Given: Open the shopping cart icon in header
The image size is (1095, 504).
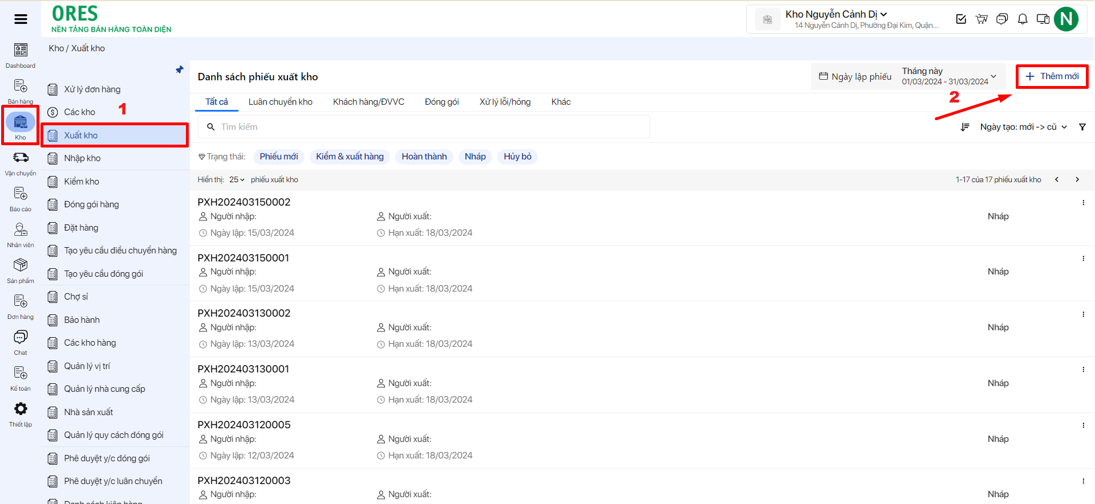Looking at the screenshot, I should pos(982,19).
